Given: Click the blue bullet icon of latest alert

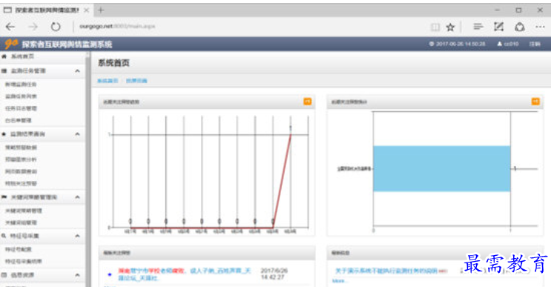Looking at the screenshot, I should [110, 274].
